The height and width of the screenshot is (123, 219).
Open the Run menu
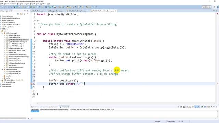point(38,4)
